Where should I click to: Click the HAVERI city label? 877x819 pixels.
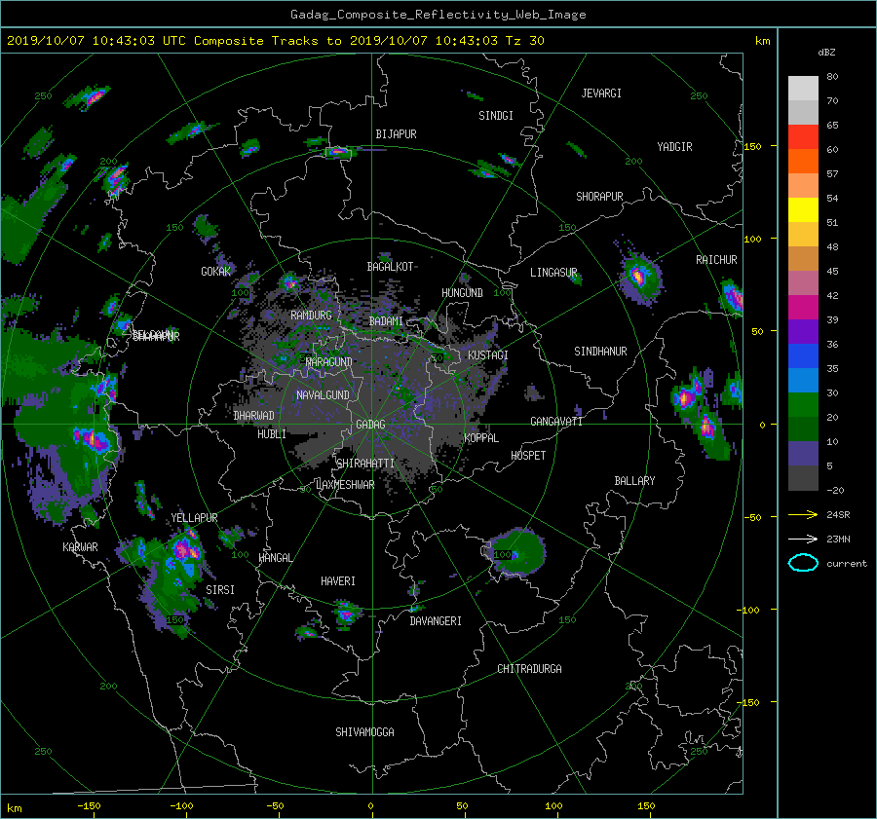point(338,581)
